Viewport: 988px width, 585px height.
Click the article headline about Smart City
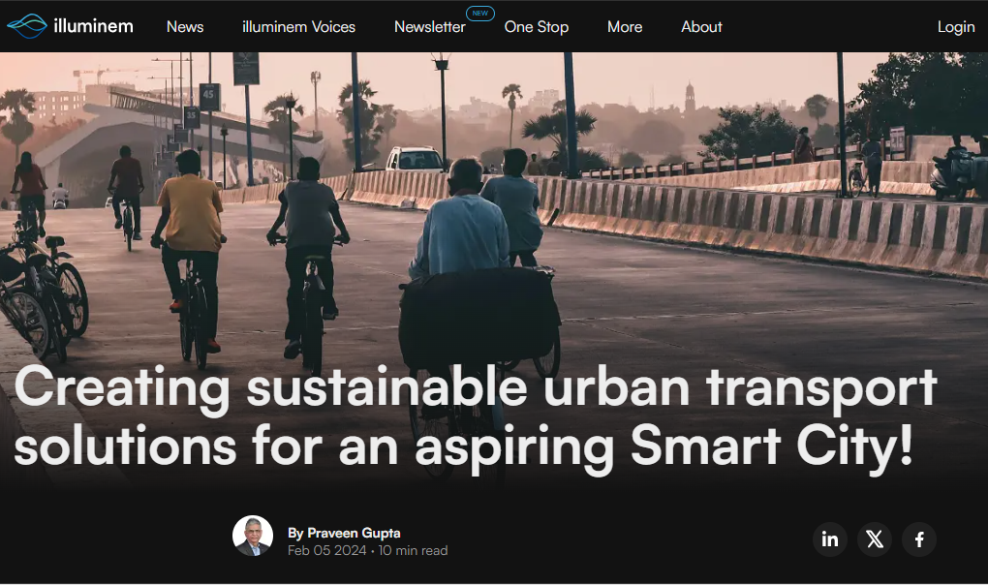(x=475, y=416)
